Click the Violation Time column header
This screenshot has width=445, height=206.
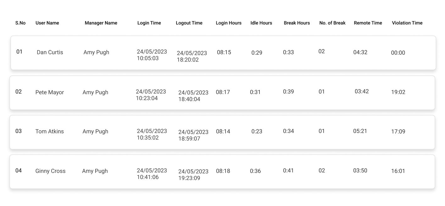tap(407, 23)
